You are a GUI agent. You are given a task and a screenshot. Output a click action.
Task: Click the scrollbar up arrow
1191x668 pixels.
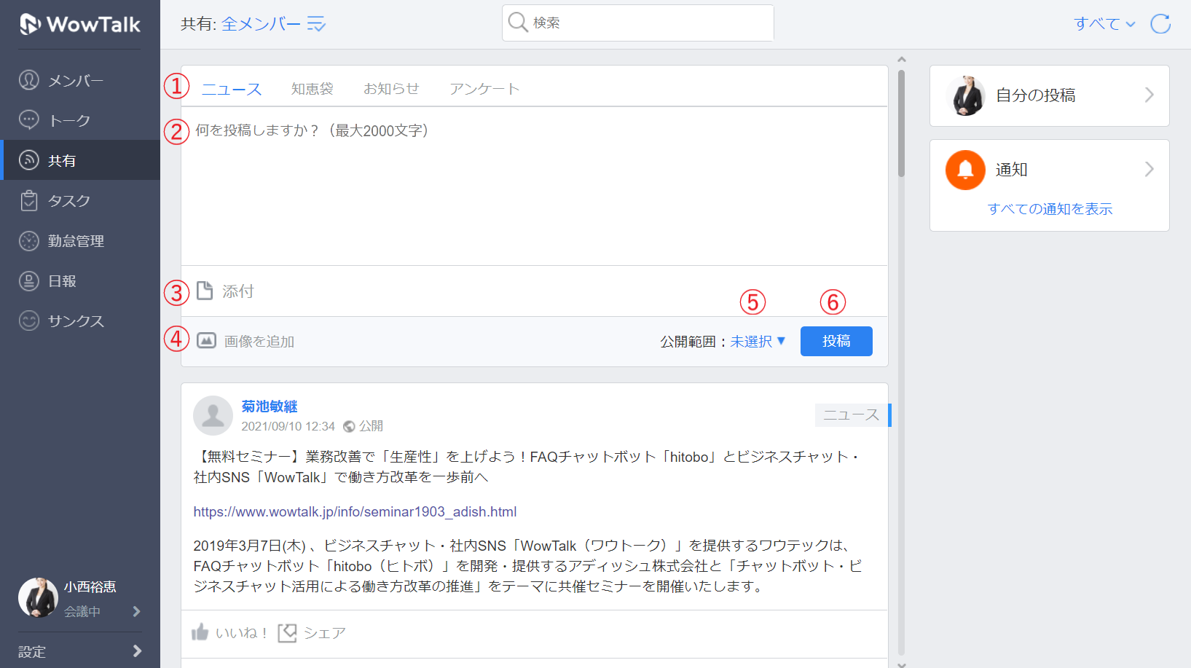[x=902, y=60]
